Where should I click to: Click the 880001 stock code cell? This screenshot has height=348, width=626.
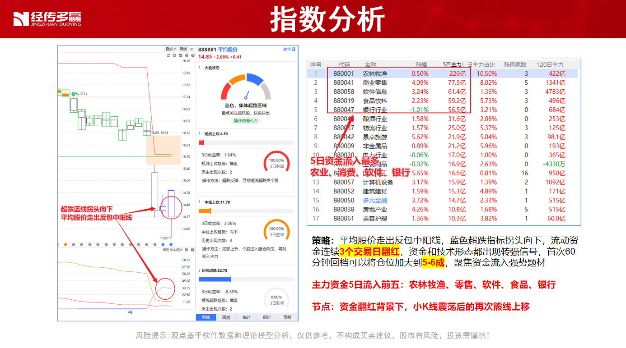click(x=344, y=73)
